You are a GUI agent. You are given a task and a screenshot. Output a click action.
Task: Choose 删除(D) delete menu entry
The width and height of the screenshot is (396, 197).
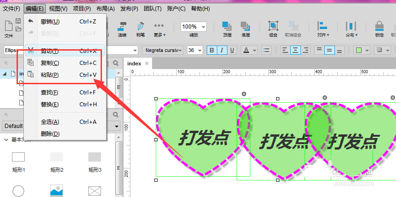coord(65,134)
